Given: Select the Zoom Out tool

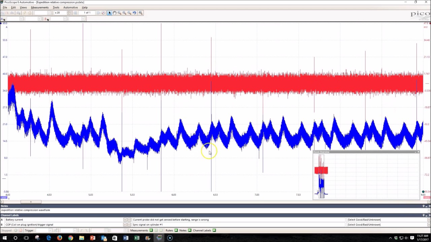Looking at the screenshot, I should pos(130,13).
